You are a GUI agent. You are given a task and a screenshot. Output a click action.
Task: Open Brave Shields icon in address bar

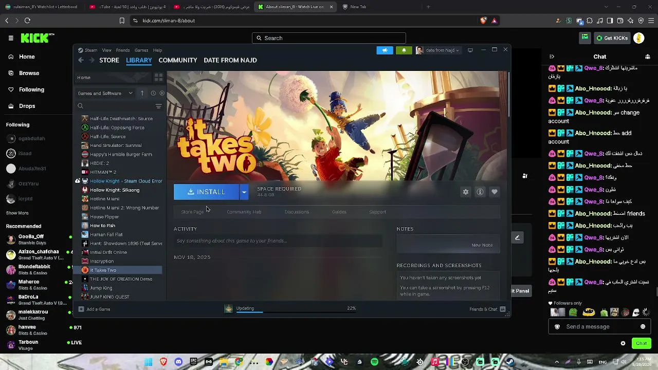(483, 21)
